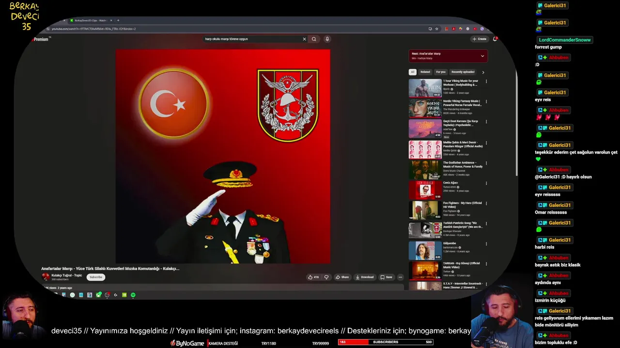Save the video to a playlist
620x348 pixels.
(x=387, y=277)
